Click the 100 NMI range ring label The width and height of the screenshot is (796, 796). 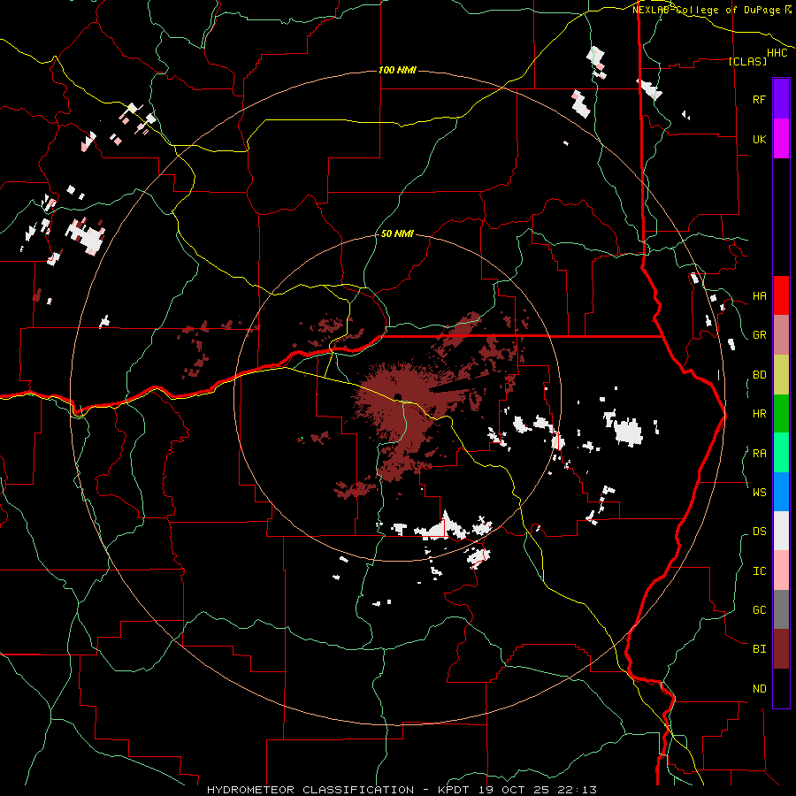[x=397, y=70]
